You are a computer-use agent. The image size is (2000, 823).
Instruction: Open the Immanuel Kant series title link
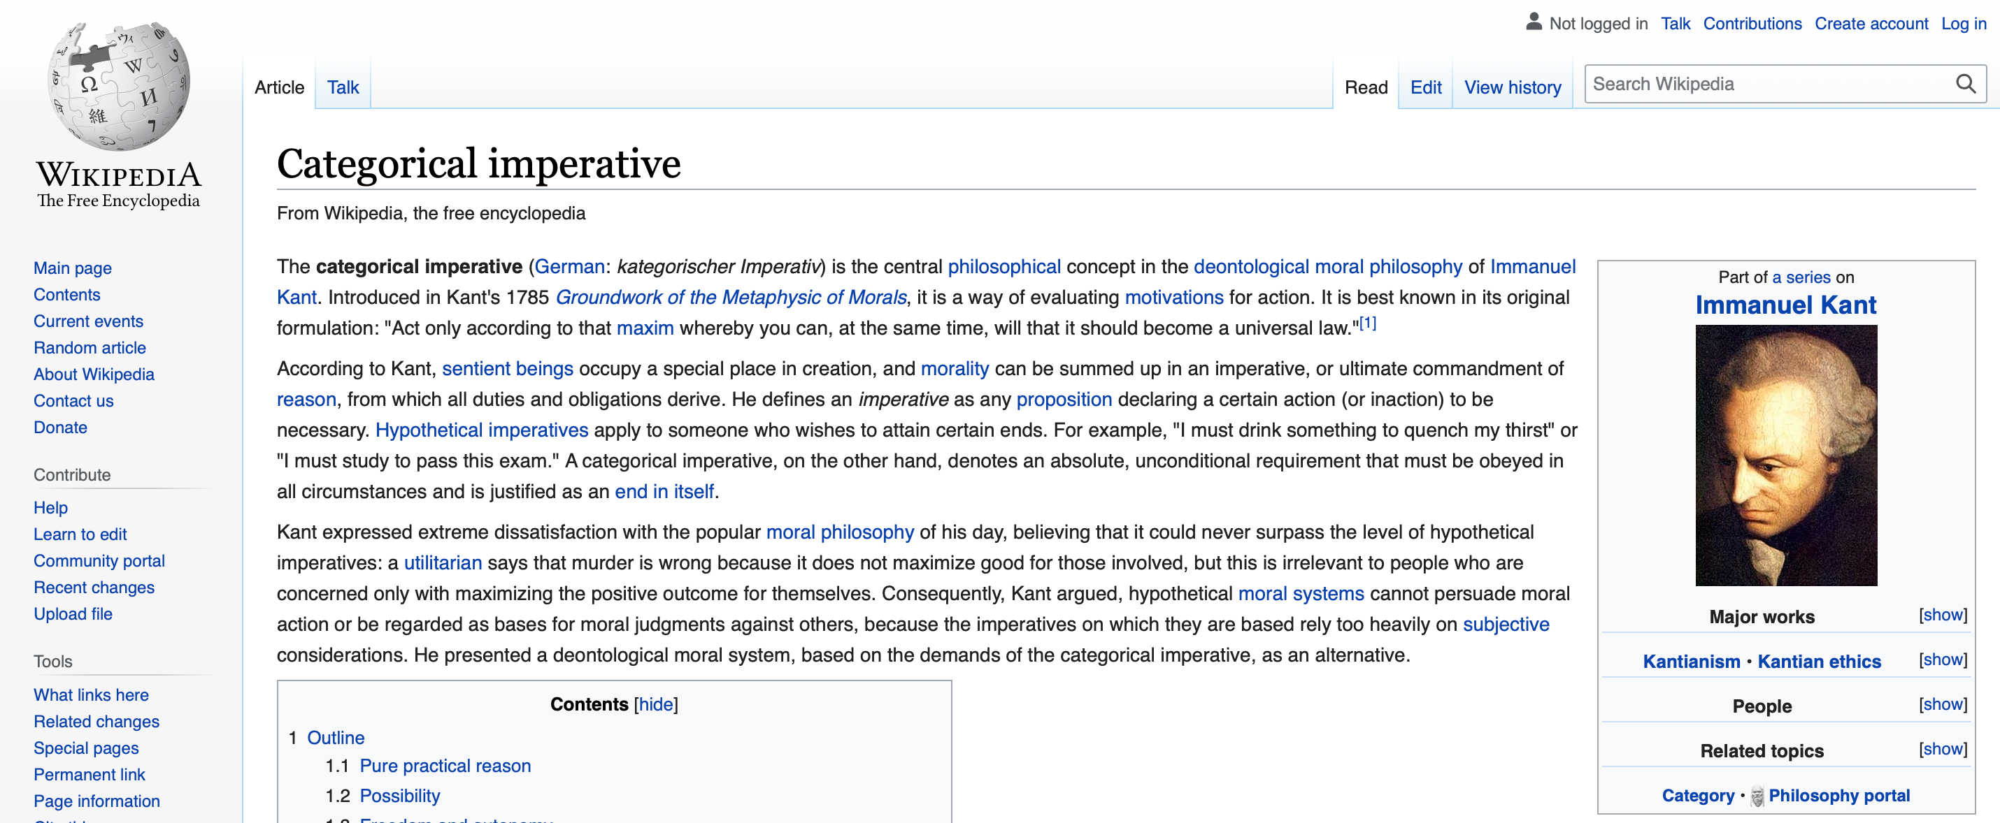pos(1786,305)
